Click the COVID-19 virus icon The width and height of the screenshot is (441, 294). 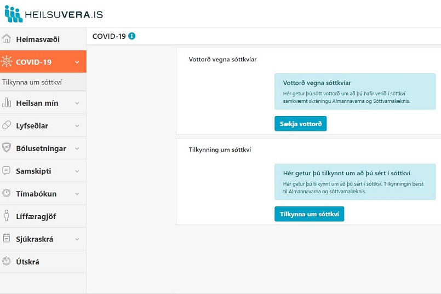click(x=7, y=61)
